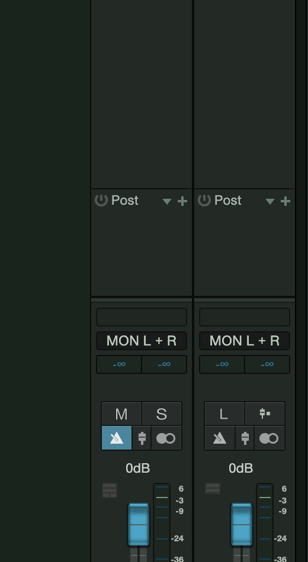Toggle stereo/mono mode on L-button channel
This screenshot has width=308, height=562.
269,438
